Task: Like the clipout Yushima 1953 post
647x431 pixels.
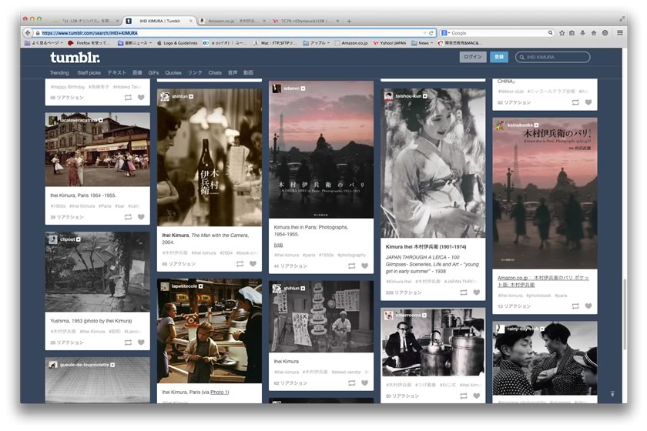Action: 141,342
